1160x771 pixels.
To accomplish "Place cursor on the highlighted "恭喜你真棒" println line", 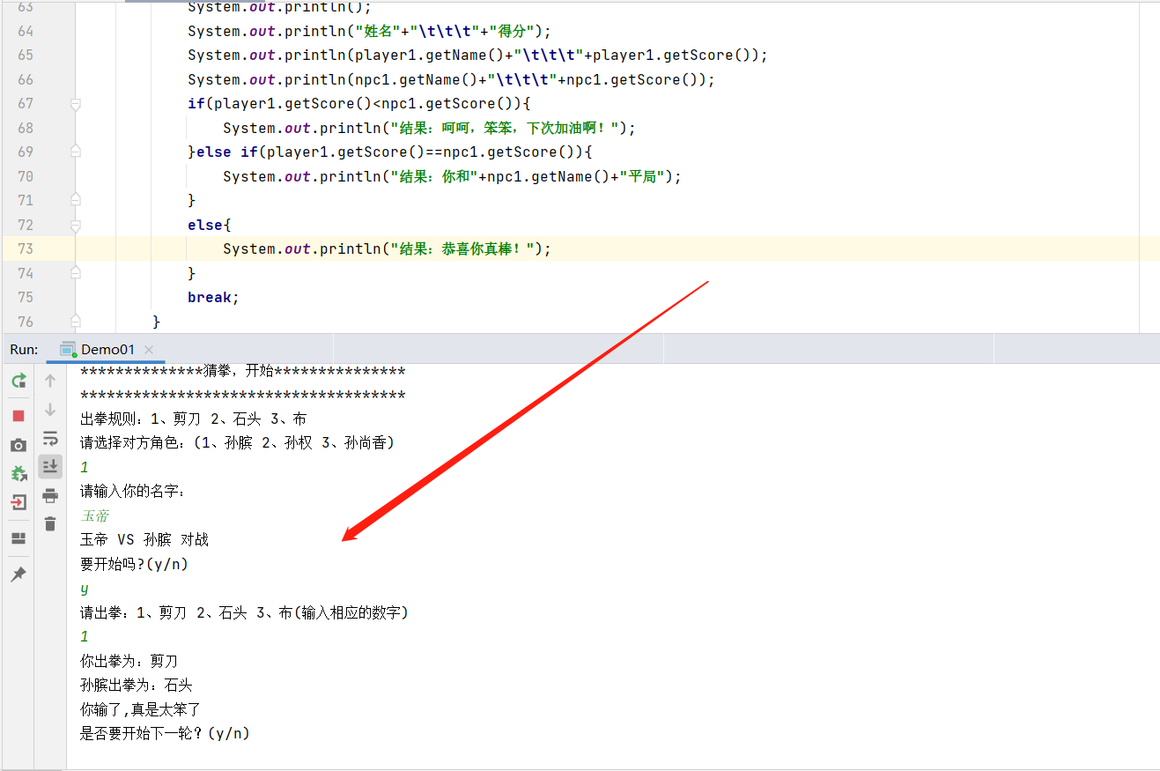I will tap(387, 248).
